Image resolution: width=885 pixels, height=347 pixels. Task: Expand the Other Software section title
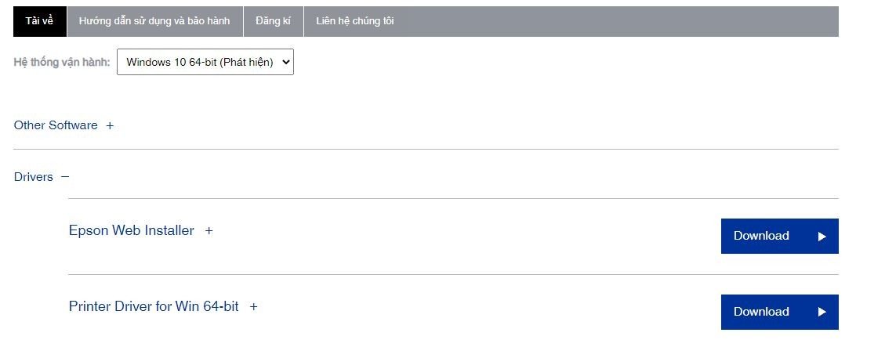56,125
